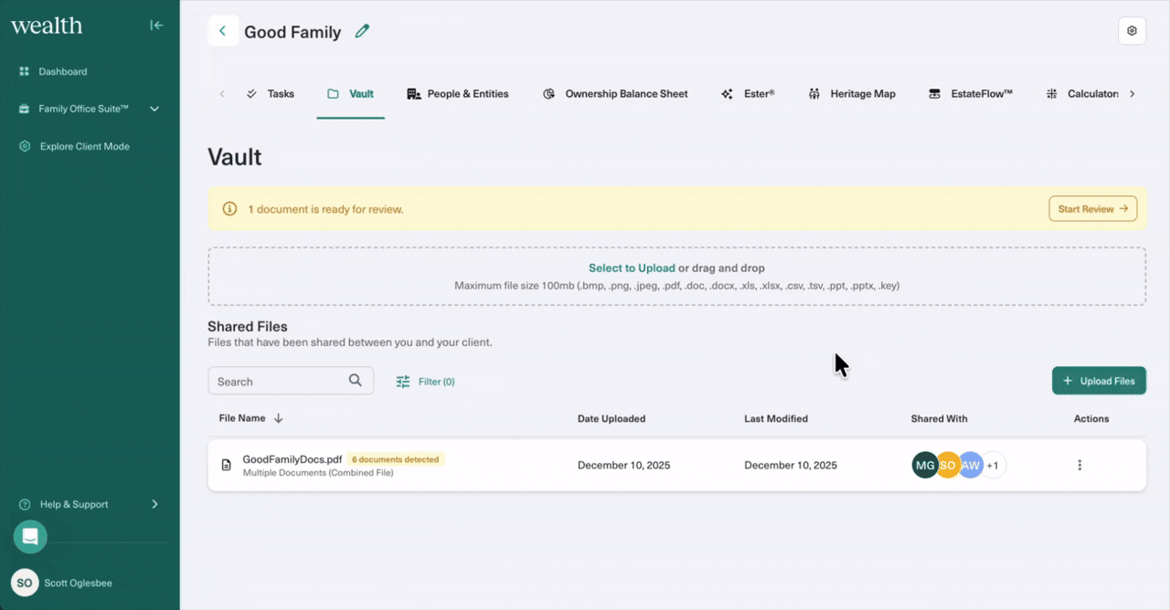Screen dimensions: 1170x610
Task: Click the search magnifier icon
Action: click(356, 381)
